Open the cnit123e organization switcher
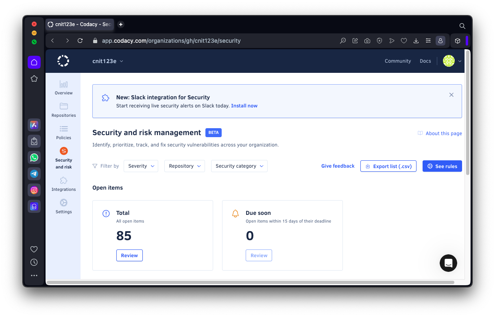Viewport: 495px width, 317px height. (108, 61)
